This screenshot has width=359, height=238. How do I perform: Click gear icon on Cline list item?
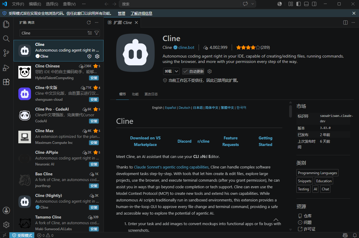97,56
